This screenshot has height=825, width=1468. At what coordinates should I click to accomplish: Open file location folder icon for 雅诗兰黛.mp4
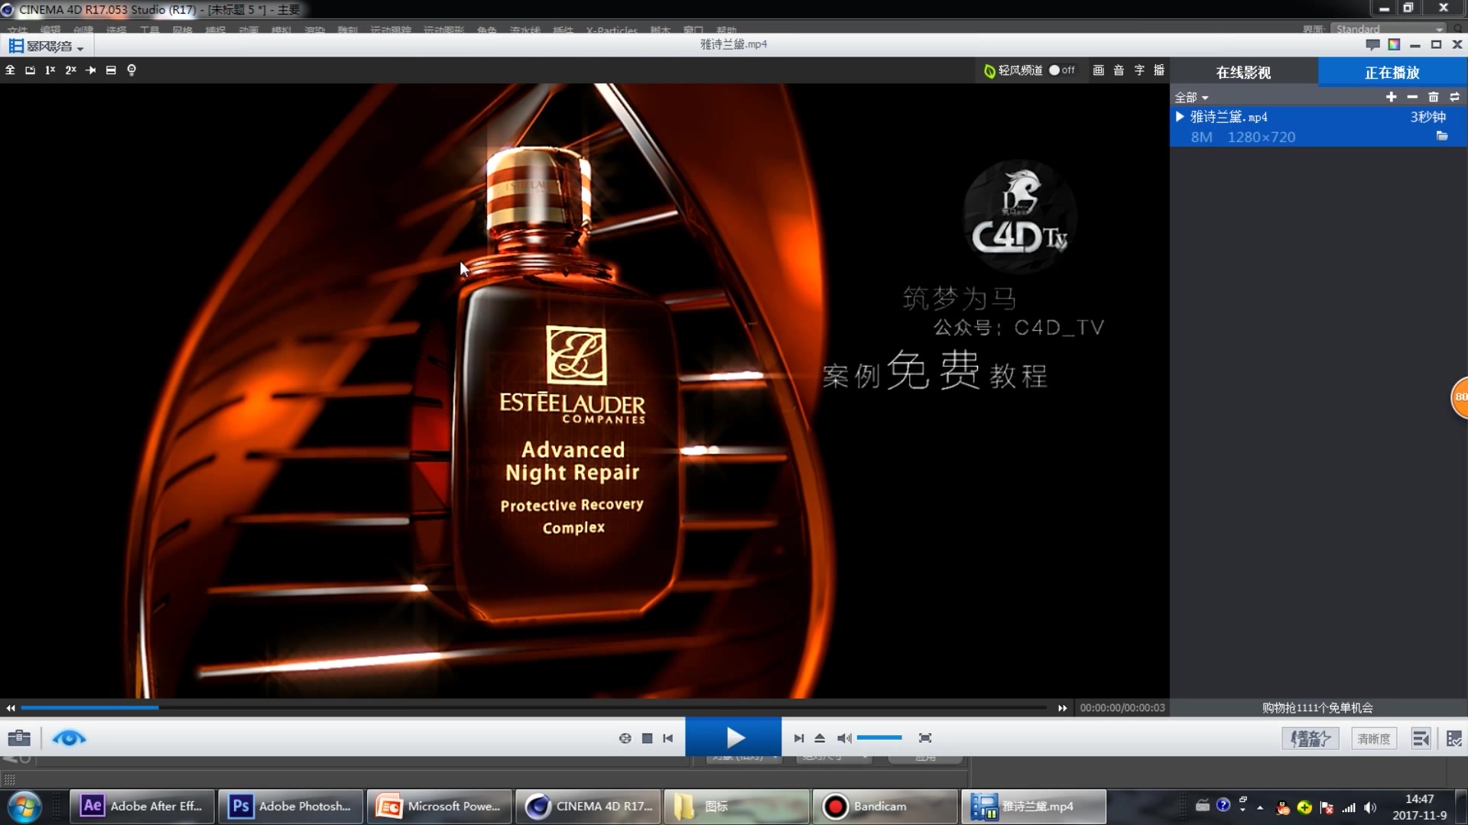[x=1442, y=136]
